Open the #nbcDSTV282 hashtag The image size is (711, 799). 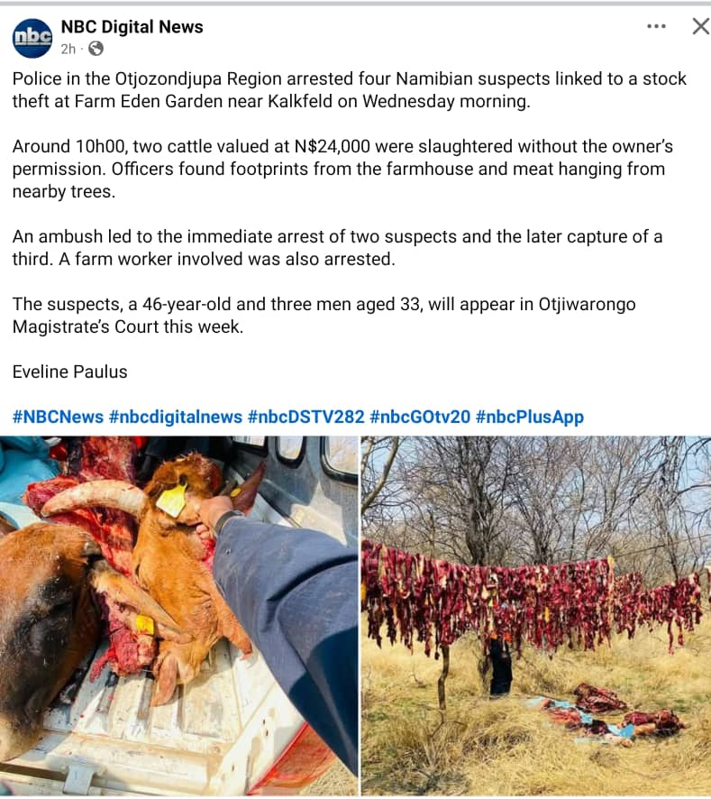click(306, 417)
